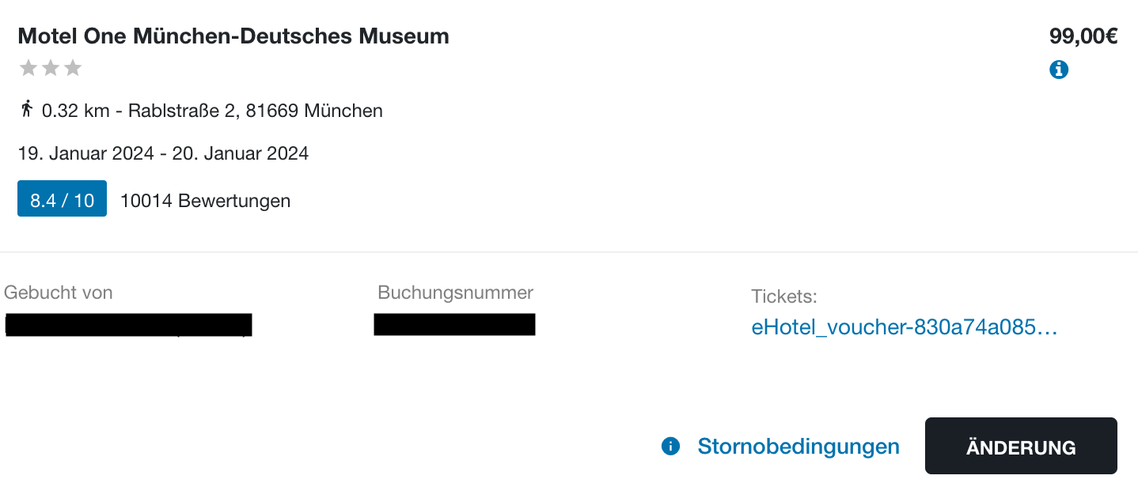Open the price info icon below 99,00€
This screenshot has height=498, width=1138.
coord(1059,70)
